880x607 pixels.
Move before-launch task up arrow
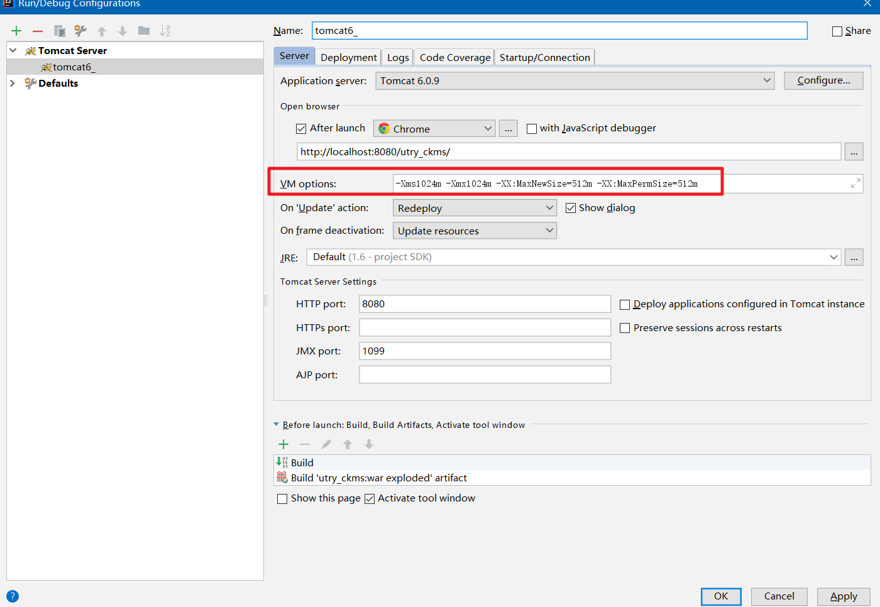(348, 444)
